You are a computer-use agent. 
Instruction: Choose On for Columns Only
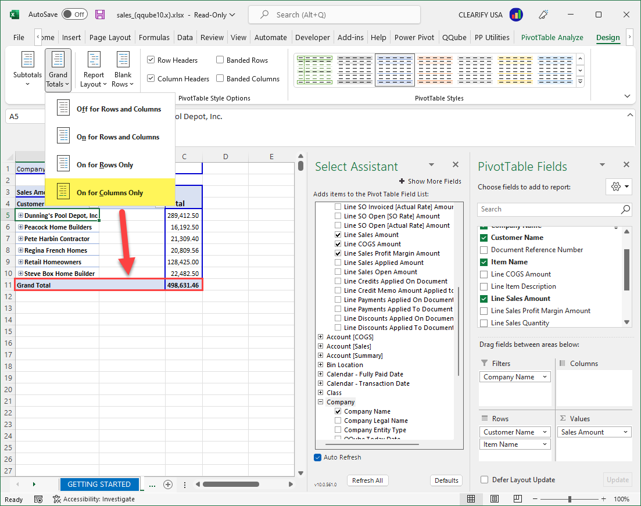point(110,192)
